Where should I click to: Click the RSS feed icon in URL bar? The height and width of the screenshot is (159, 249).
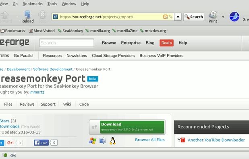tap(165, 17)
